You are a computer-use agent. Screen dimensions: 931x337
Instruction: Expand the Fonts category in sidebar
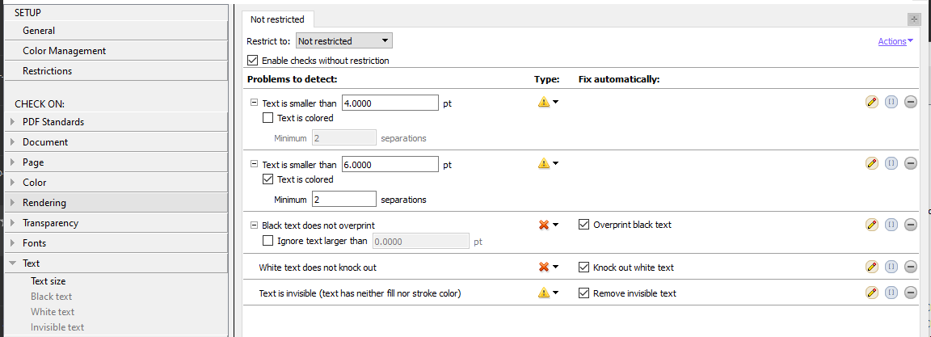pyautogui.click(x=12, y=243)
